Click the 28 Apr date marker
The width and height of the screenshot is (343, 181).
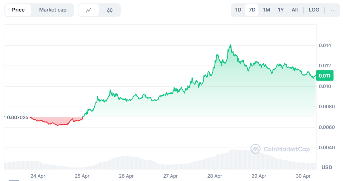pos(214,176)
